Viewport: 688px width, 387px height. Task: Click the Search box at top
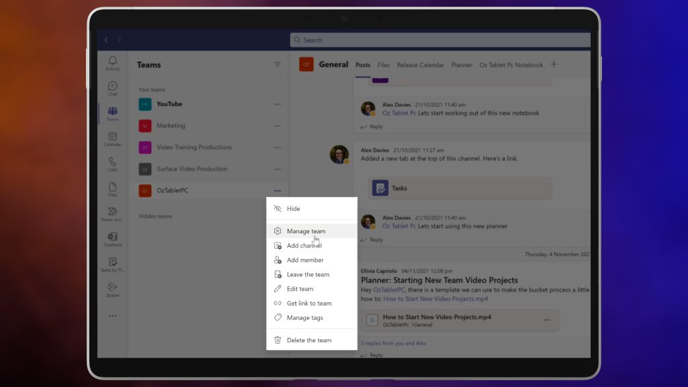(x=440, y=40)
